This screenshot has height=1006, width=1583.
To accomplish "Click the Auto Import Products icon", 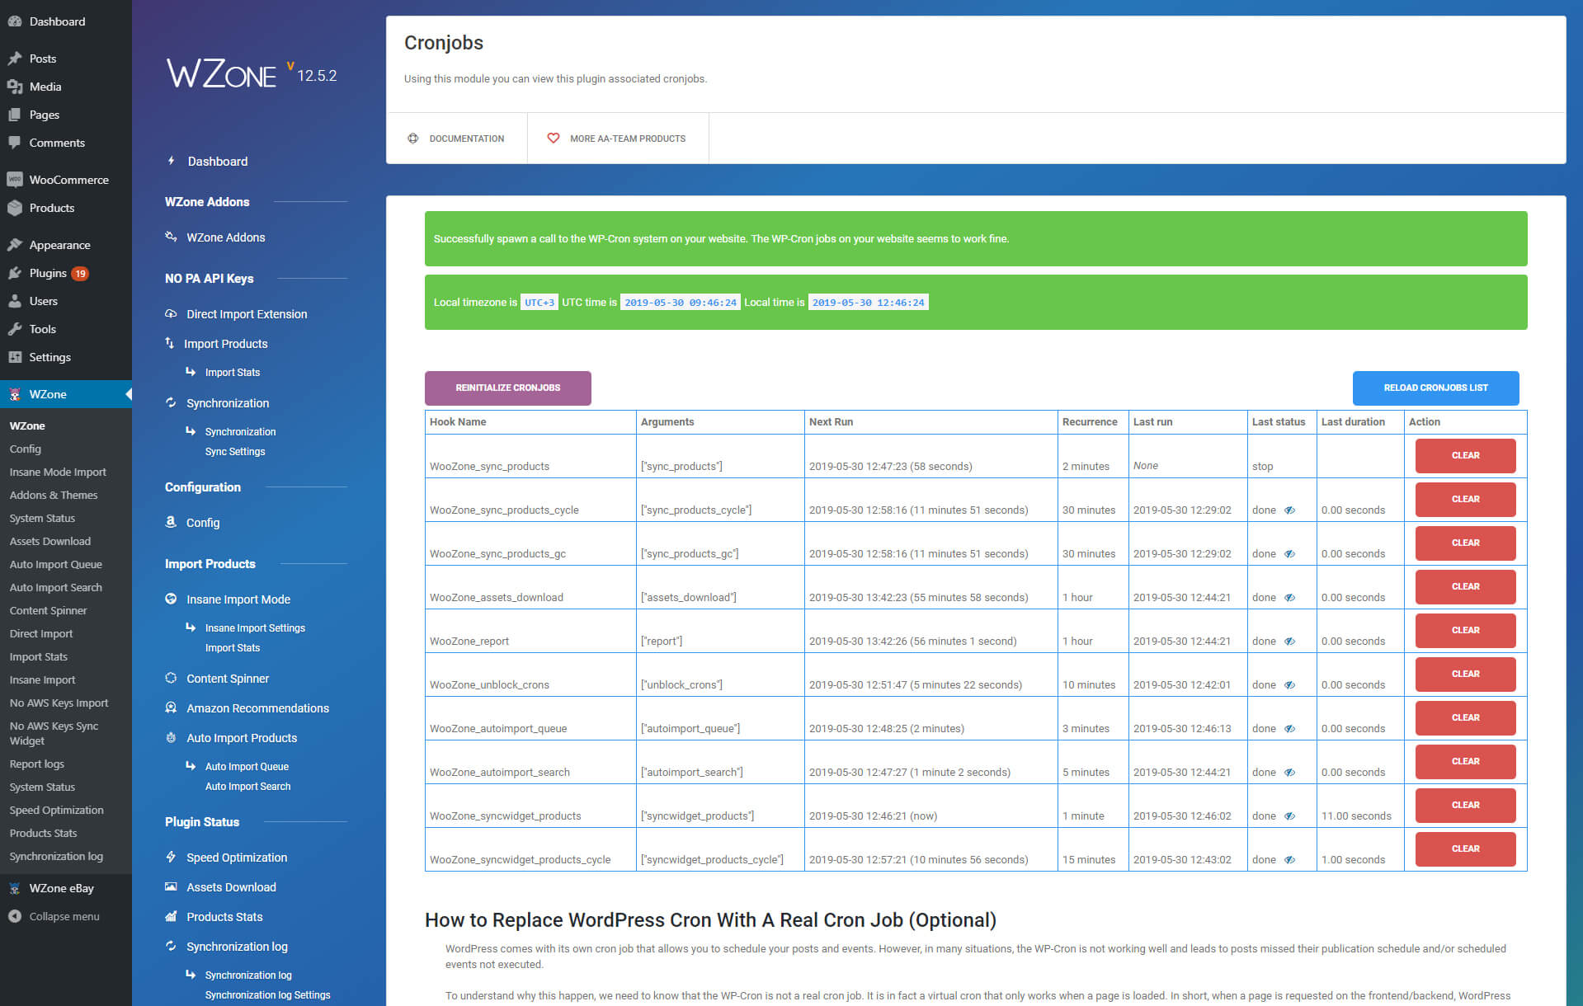I will [171, 737].
